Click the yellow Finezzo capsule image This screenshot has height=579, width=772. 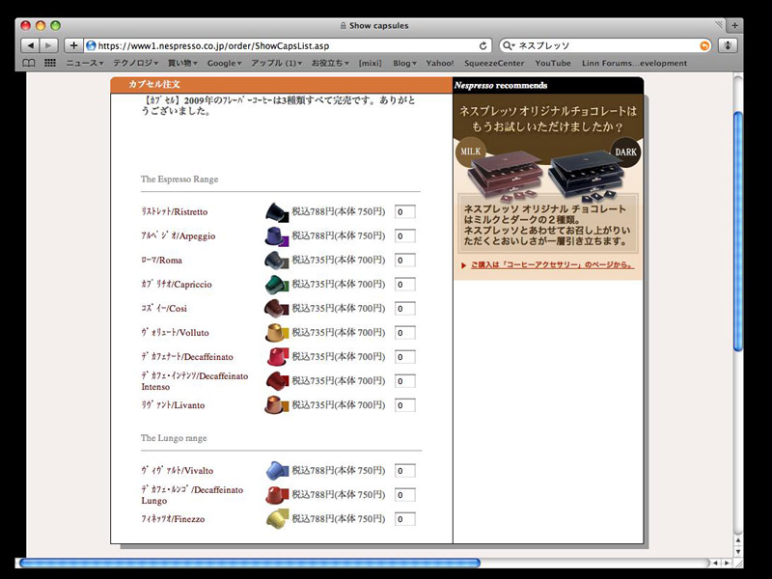(x=277, y=519)
